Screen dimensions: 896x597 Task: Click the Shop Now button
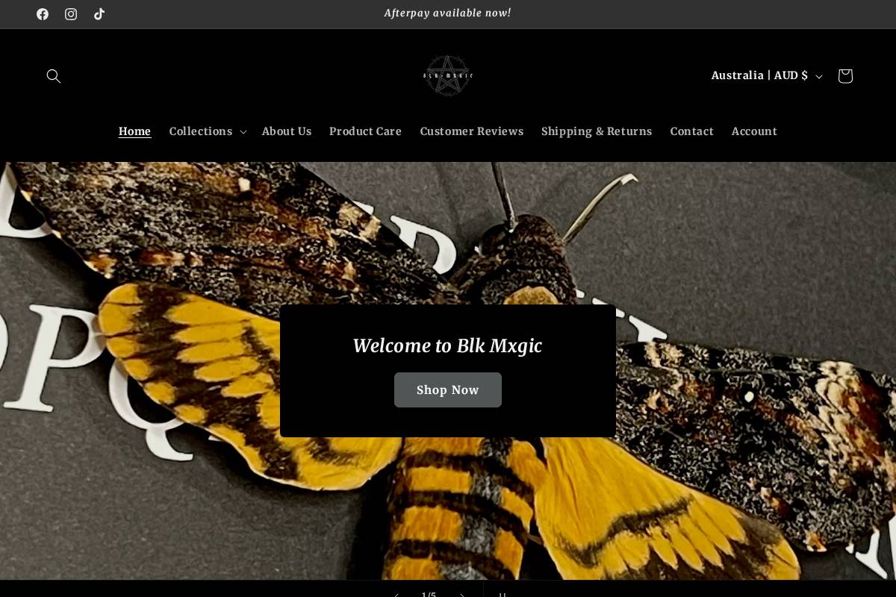click(447, 390)
